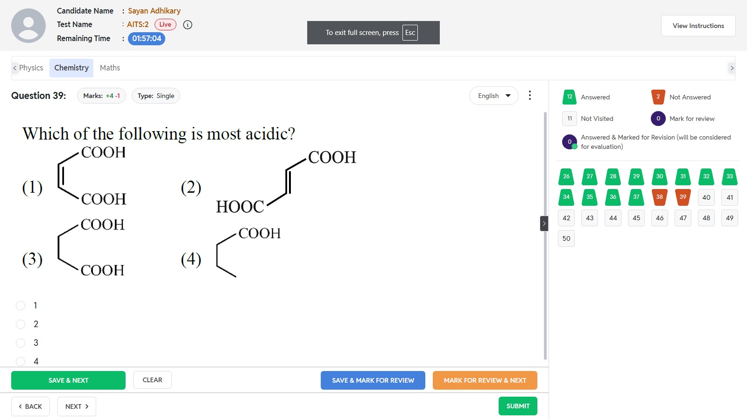Click the candidate profile avatar
This screenshot has height=420, width=747.
pyautogui.click(x=28, y=26)
